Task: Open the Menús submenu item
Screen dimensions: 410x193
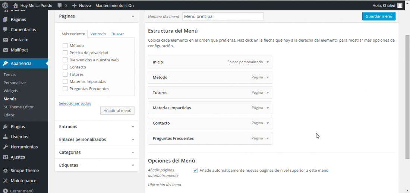Action: [10, 99]
